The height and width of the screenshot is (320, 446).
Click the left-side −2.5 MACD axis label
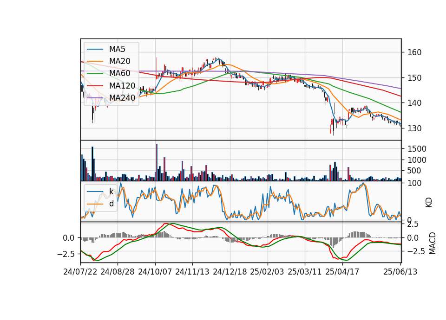click(x=66, y=254)
